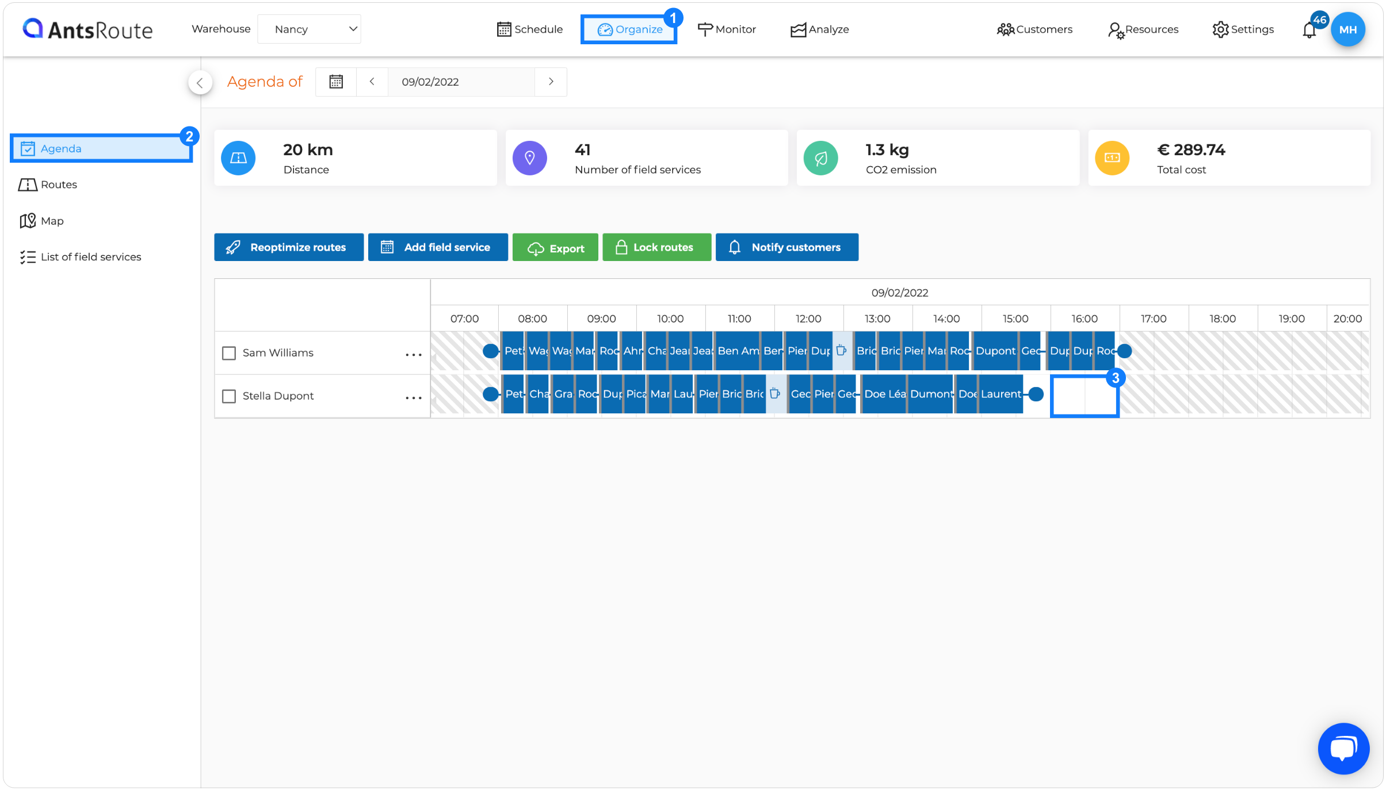The height and width of the screenshot is (790, 1386).
Task: Click the 17:00 time column header
Action: pos(1153,319)
